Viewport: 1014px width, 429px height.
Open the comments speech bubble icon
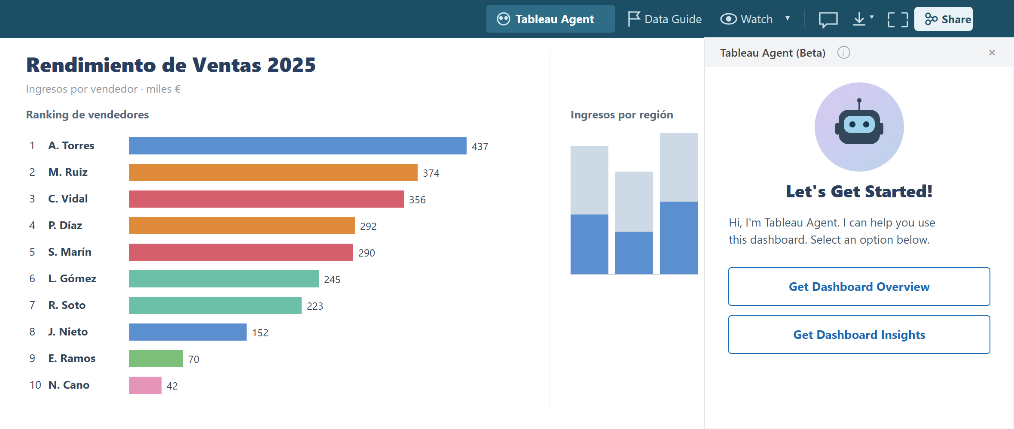tap(828, 20)
